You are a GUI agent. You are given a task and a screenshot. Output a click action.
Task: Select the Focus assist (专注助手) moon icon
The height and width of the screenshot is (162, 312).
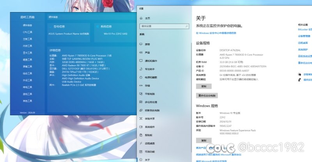[x=141, y=69]
